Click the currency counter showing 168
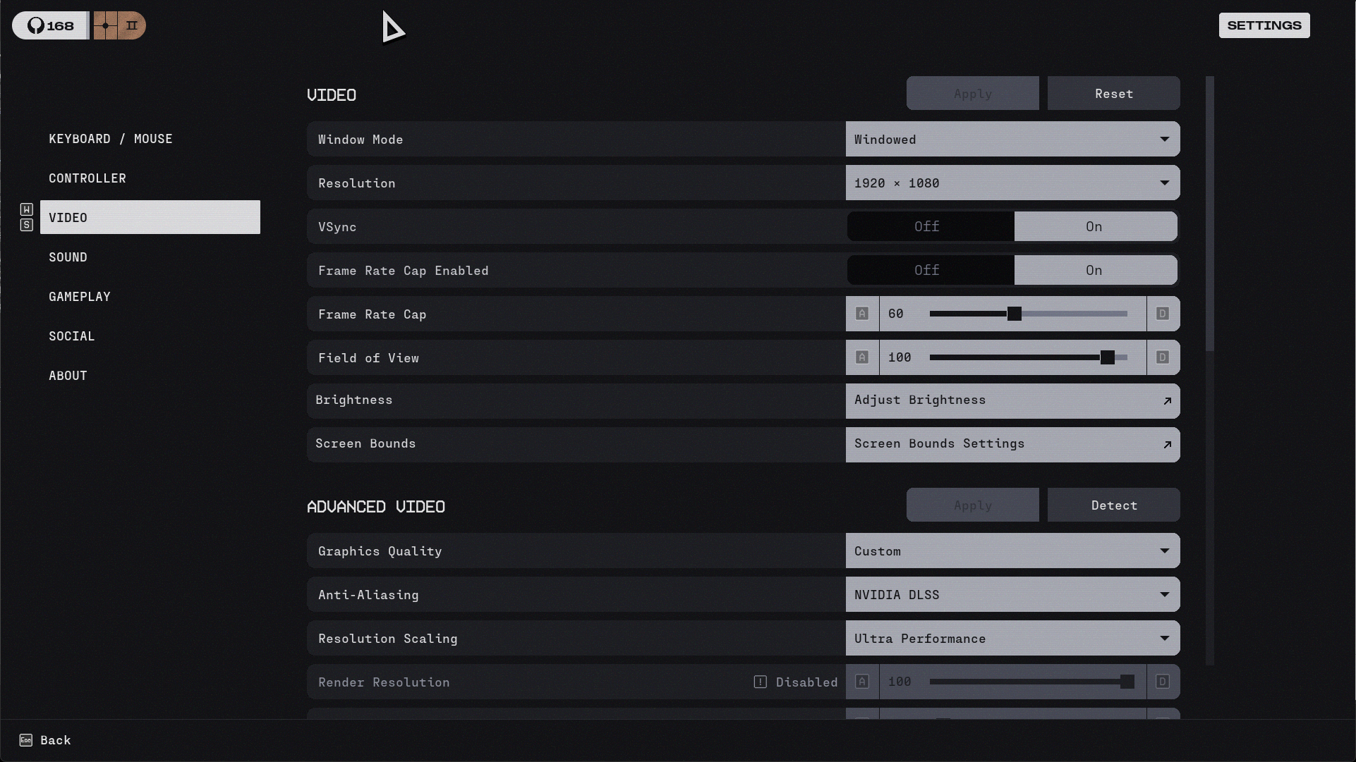This screenshot has height=762, width=1356. (50, 26)
